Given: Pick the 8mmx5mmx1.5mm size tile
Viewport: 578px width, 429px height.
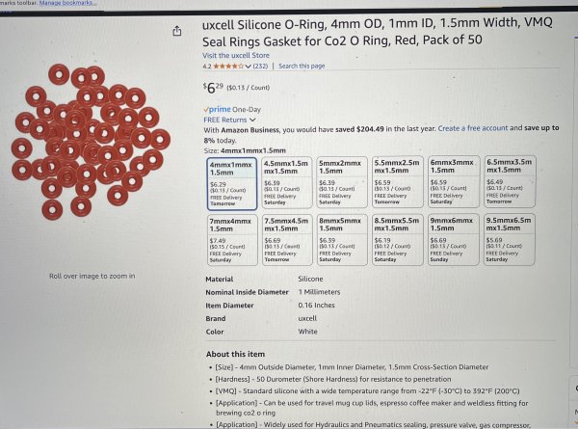Looking at the screenshot, I should pos(342,240).
